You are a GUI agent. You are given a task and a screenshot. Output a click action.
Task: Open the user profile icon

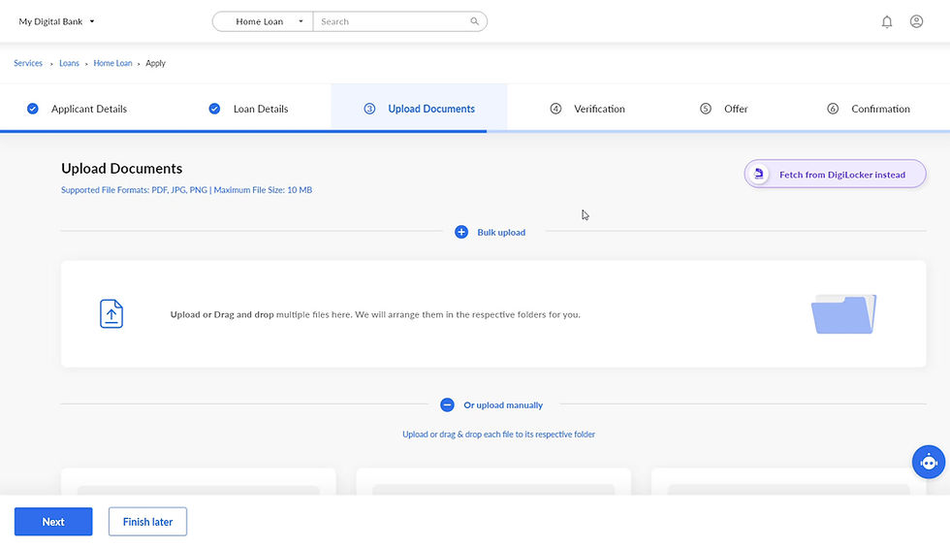[x=916, y=21]
